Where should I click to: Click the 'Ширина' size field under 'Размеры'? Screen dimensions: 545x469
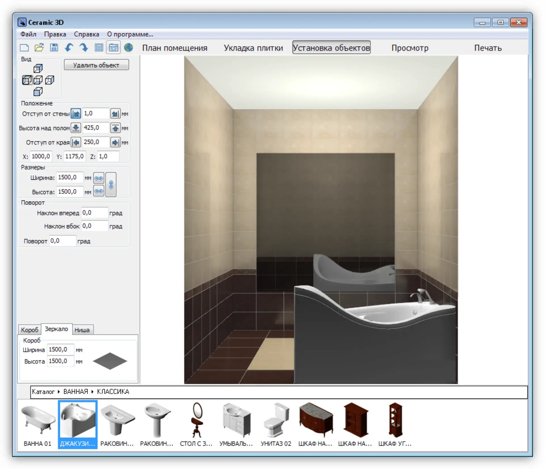pyautogui.click(x=70, y=177)
